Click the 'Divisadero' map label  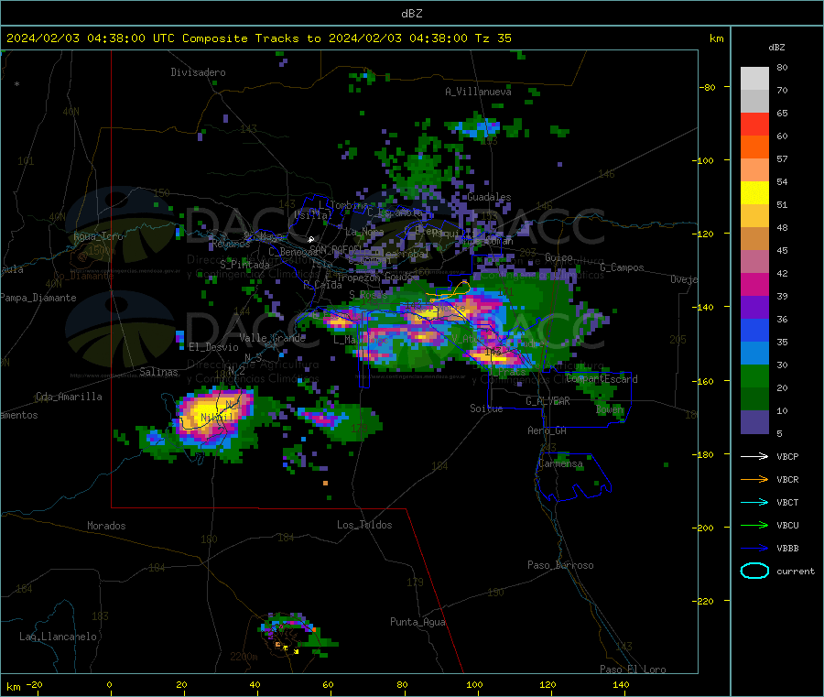coord(198,72)
